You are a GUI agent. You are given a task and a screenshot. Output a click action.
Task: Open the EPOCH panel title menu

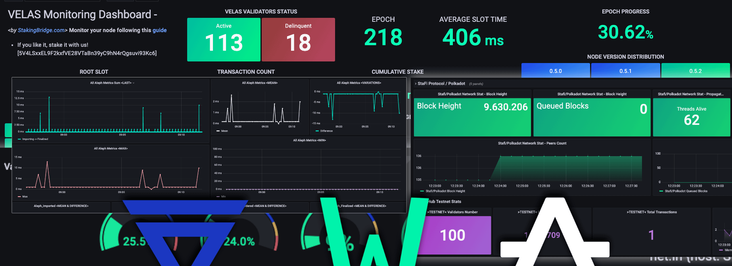(x=383, y=19)
